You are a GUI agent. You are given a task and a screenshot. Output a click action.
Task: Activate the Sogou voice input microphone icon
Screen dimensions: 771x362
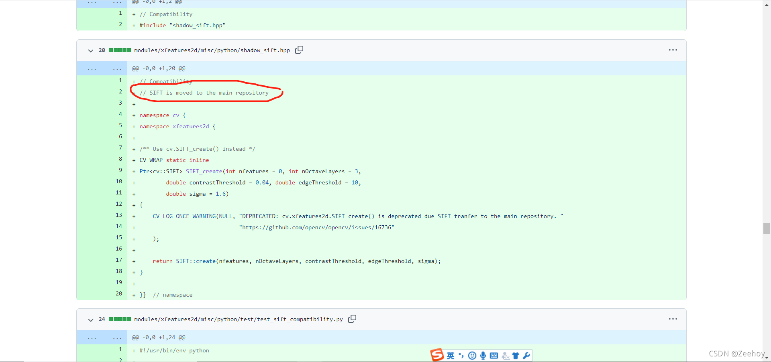coord(483,355)
